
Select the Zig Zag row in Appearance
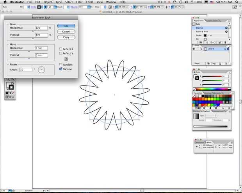point(210,28)
